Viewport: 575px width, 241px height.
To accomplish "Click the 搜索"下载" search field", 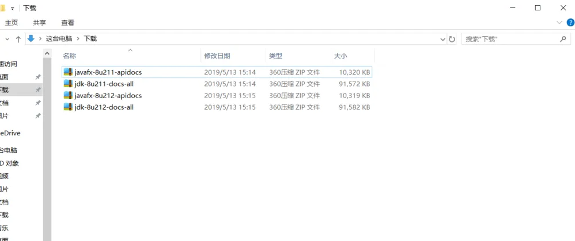I will [507, 39].
